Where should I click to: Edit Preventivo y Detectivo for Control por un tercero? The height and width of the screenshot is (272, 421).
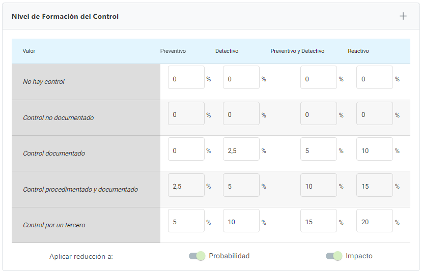(x=318, y=221)
